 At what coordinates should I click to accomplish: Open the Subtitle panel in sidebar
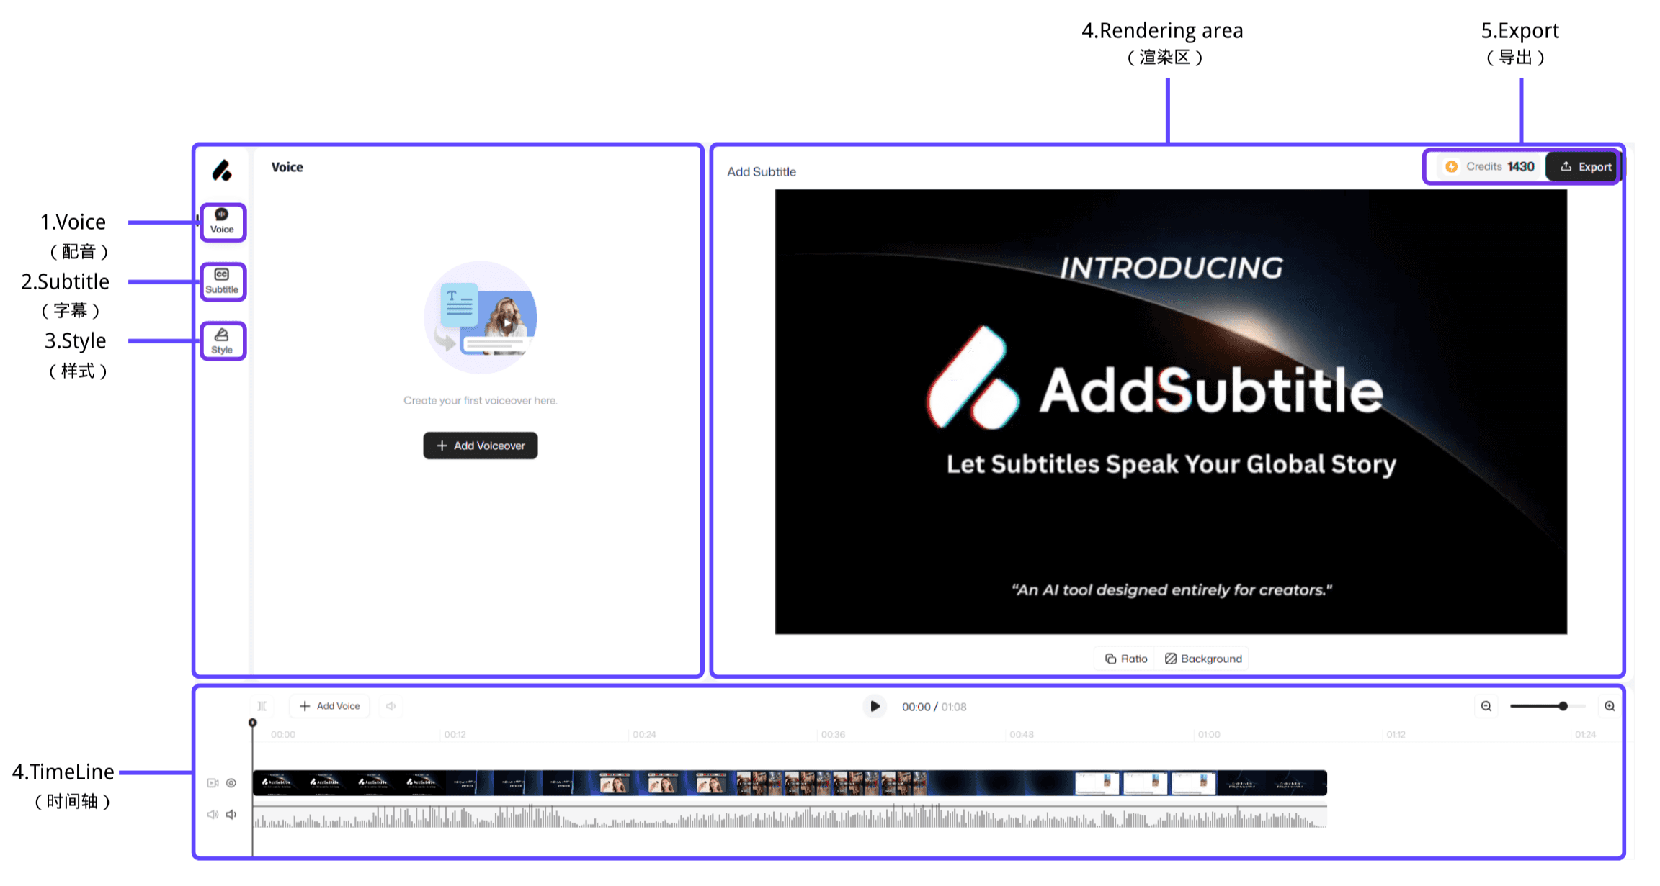tap(222, 281)
